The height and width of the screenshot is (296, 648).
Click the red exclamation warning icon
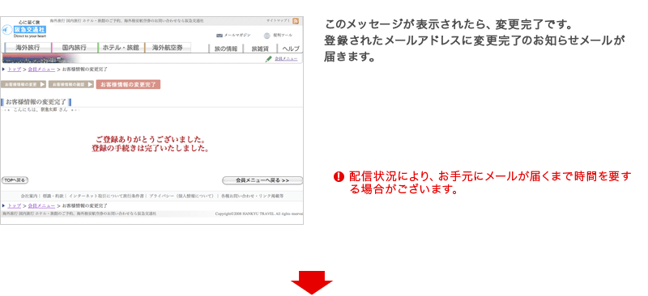click(x=339, y=177)
